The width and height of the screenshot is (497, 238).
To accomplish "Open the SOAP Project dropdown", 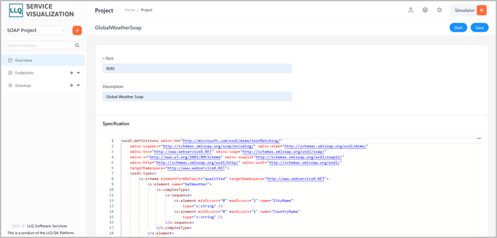I will coord(35,30).
